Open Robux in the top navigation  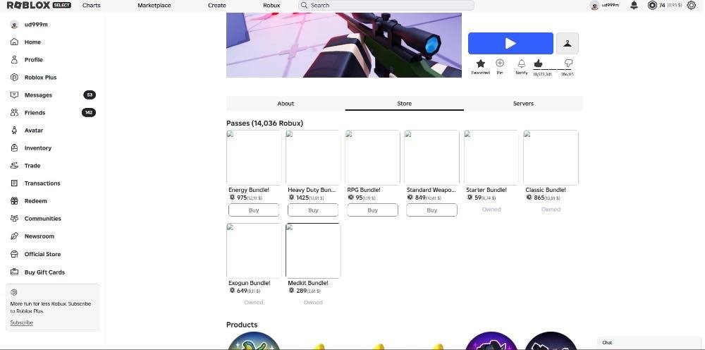pyautogui.click(x=271, y=6)
